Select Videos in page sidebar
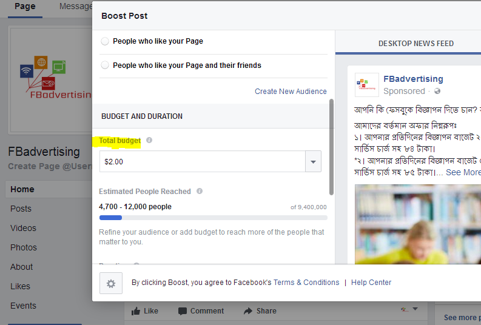Screen dimensions: 481x325 pos(23,228)
